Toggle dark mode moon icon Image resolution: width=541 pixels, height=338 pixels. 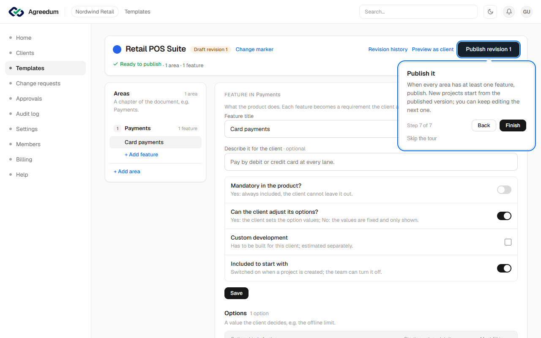[490, 12]
